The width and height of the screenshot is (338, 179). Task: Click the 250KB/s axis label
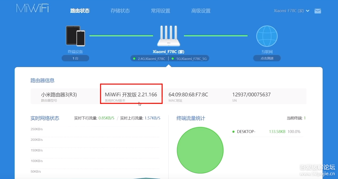pyautogui.click(x=37, y=129)
